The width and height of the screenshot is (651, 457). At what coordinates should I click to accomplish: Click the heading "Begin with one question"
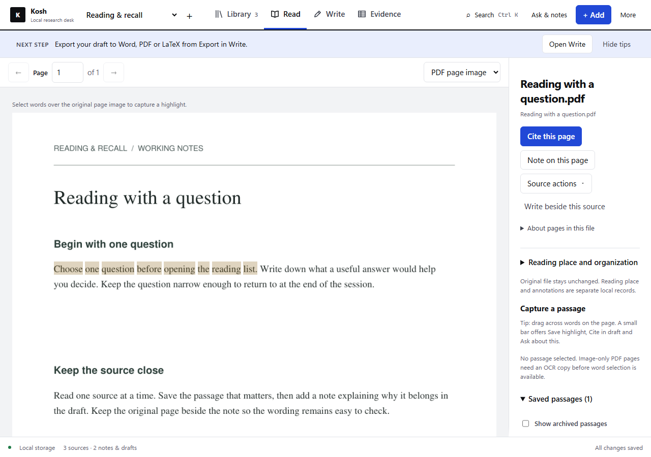113,244
